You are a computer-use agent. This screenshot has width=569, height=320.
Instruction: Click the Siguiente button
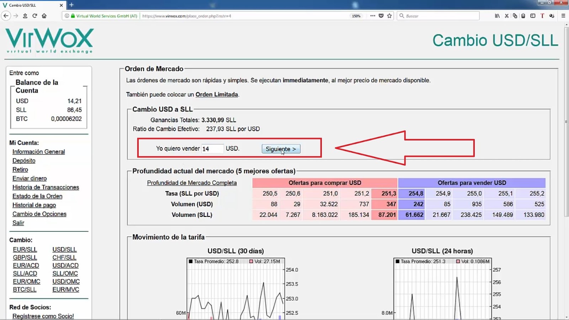pyautogui.click(x=281, y=149)
